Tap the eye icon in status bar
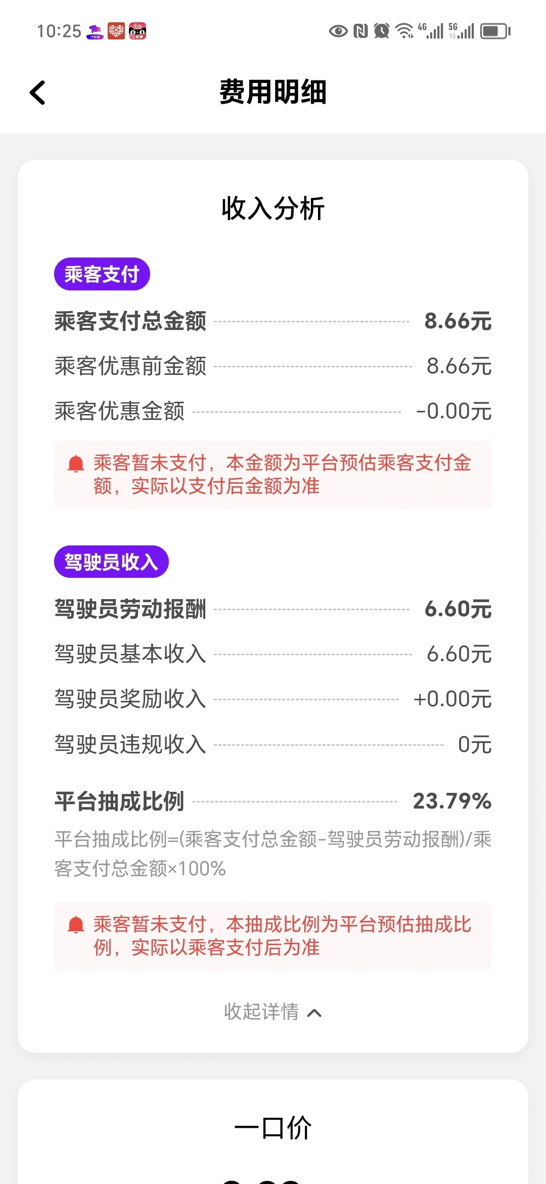 (338, 31)
